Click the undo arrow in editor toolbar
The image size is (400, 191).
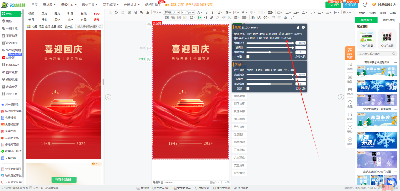coord(117,12)
